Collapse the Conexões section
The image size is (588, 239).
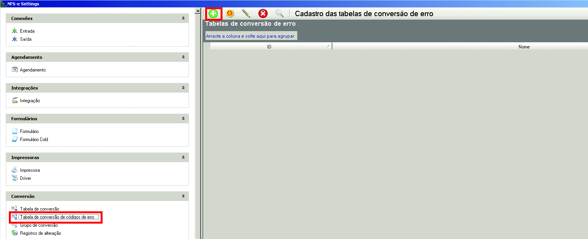point(183,18)
